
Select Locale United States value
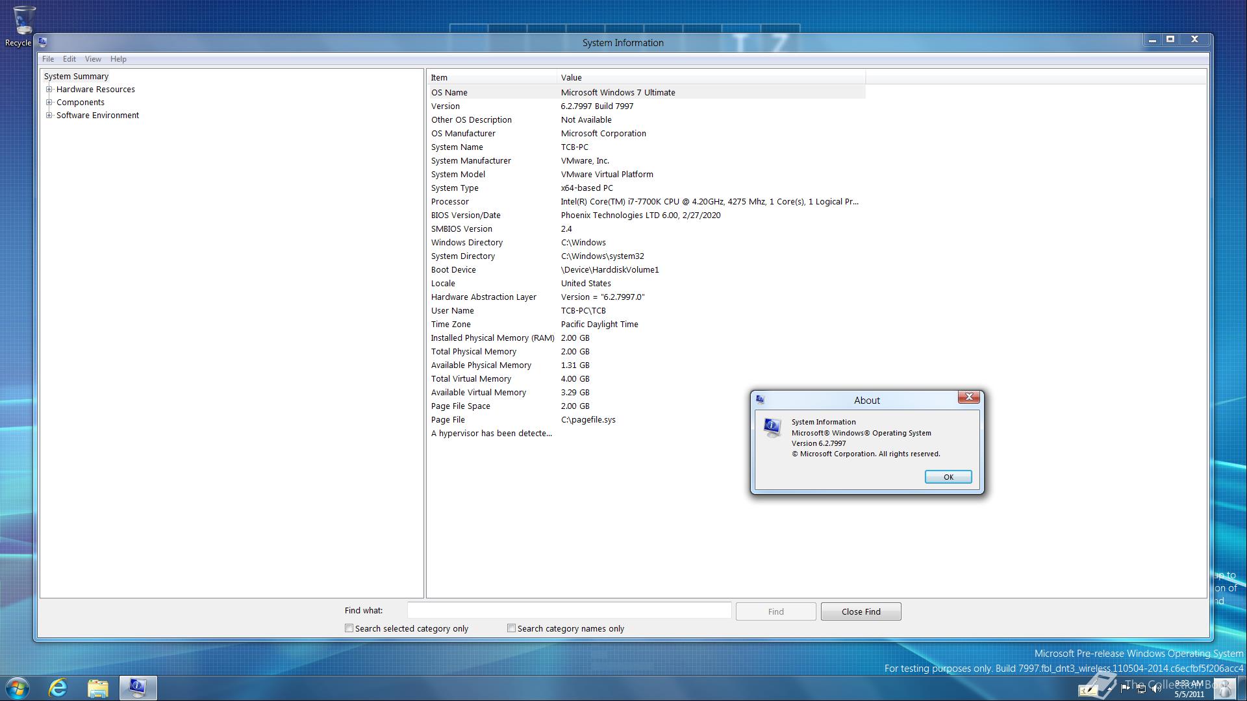[586, 284]
